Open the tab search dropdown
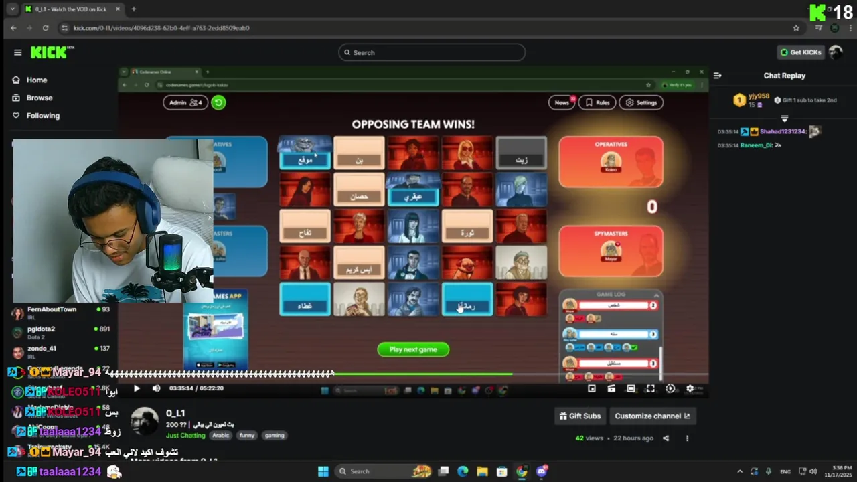Viewport: 857px width, 482px height. tap(12, 9)
